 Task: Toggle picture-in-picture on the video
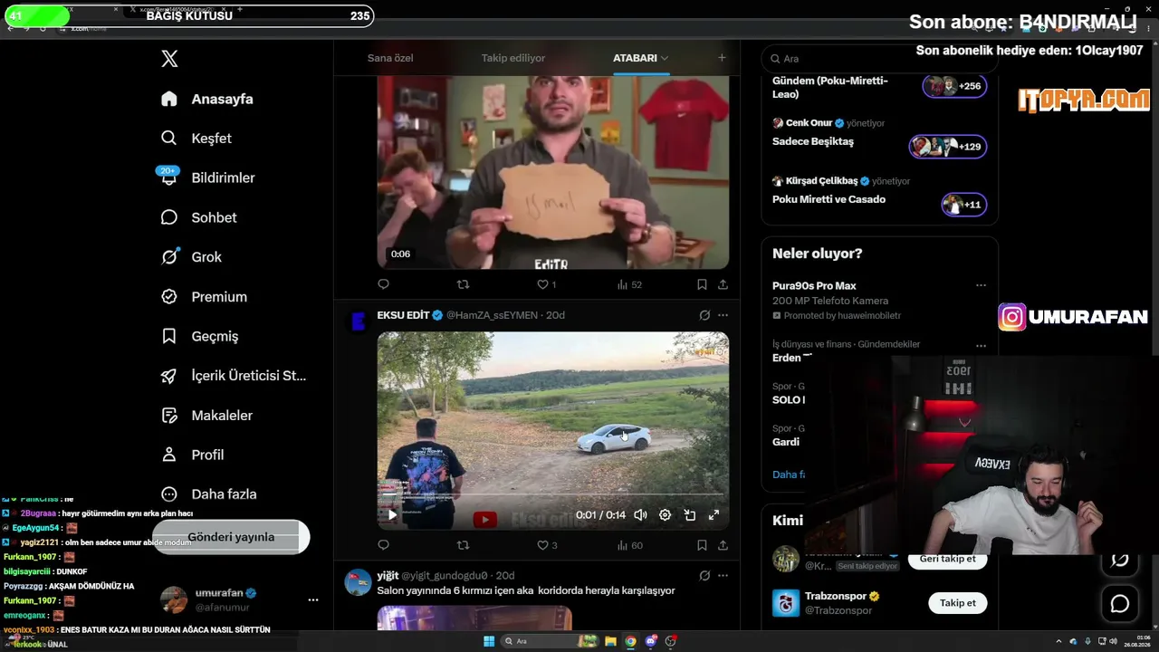point(689,514)
